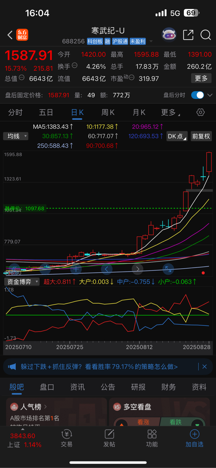Viewport: 216px width, 468px height.
Task: Tap the 科创板 tag
Action: 95,41
